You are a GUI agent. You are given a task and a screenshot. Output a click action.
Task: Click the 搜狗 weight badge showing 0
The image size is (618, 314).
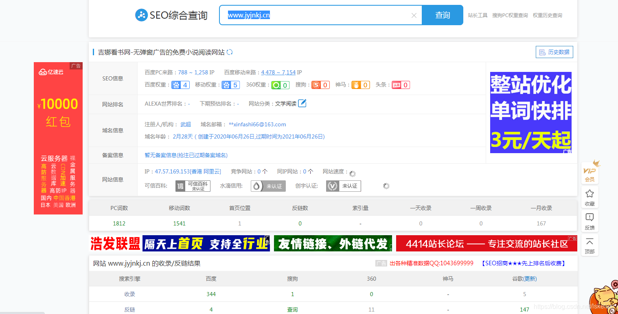(320, 84)
